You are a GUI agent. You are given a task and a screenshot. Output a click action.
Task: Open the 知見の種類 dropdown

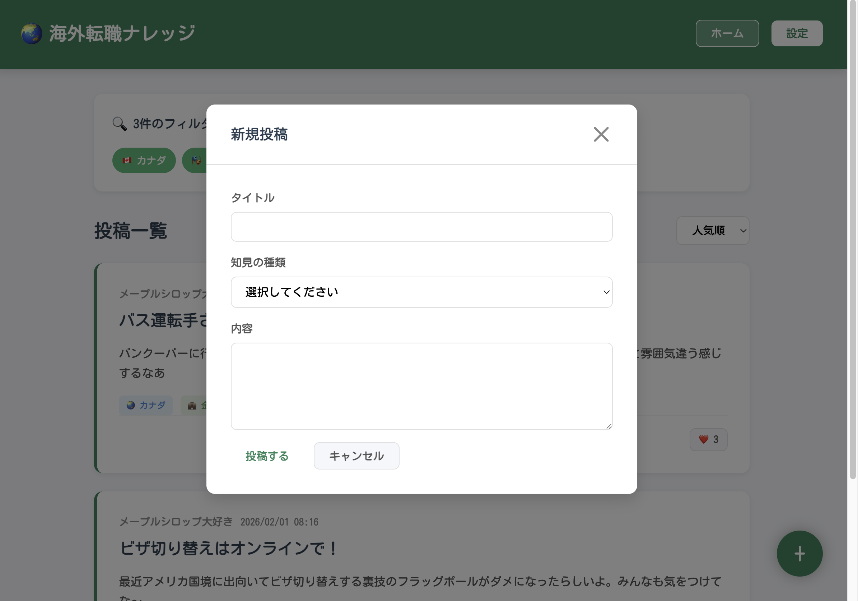[421, 292]
